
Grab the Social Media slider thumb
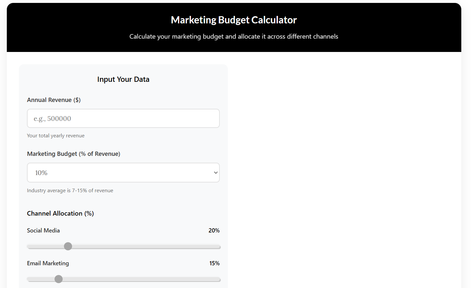[x=68, y=246]
